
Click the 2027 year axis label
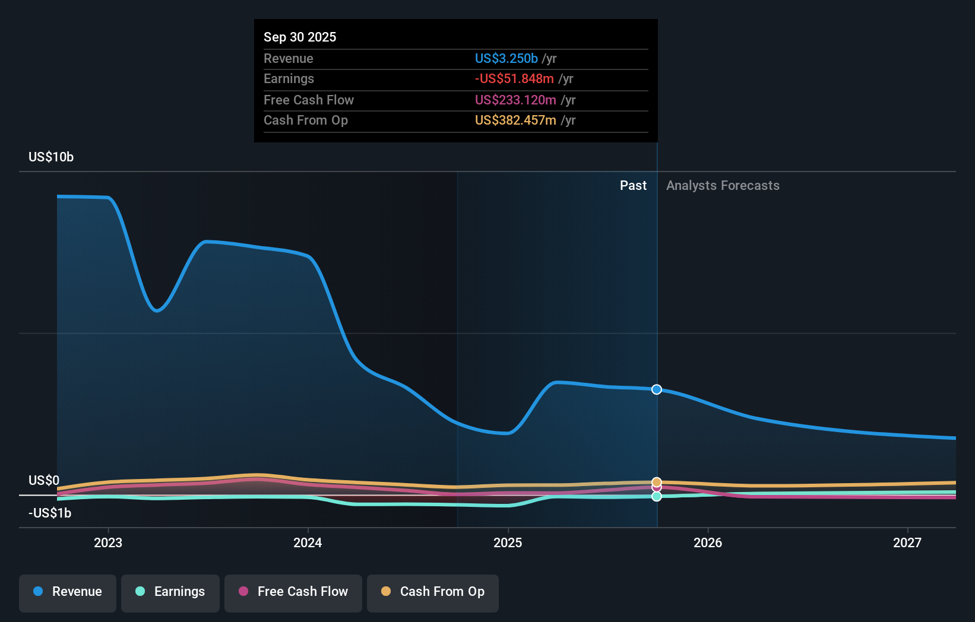pos(907,542)
